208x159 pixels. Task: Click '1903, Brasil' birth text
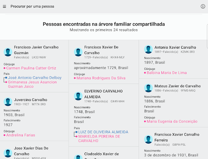click(14, 115)
